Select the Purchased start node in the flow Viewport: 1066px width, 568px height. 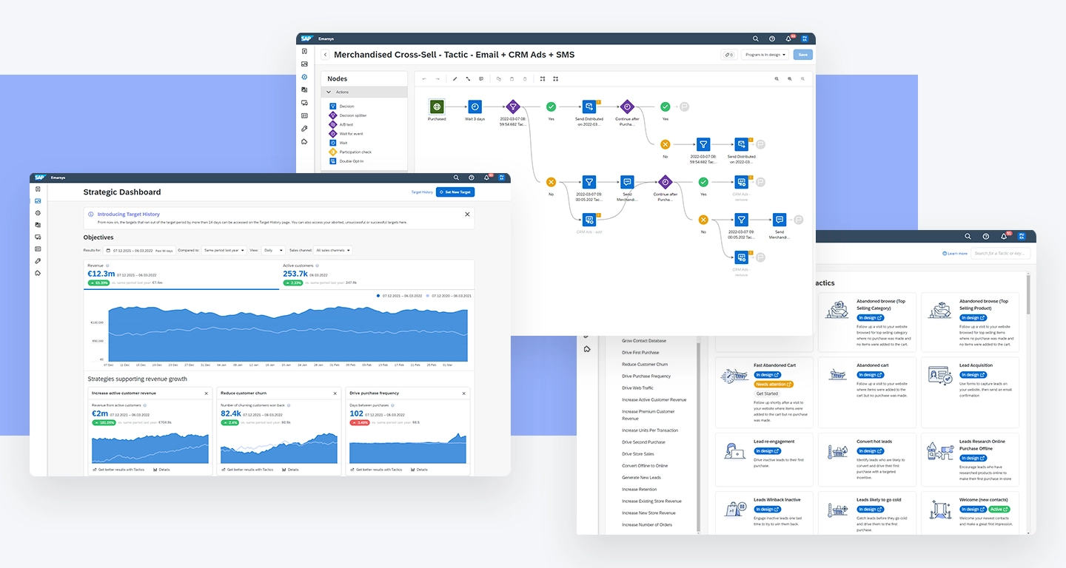click(x=437, y=107)
